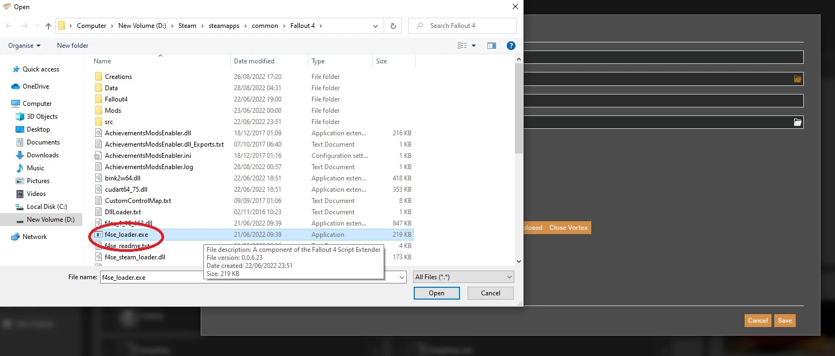
Task: Click the File name input field
Action: 253,277
